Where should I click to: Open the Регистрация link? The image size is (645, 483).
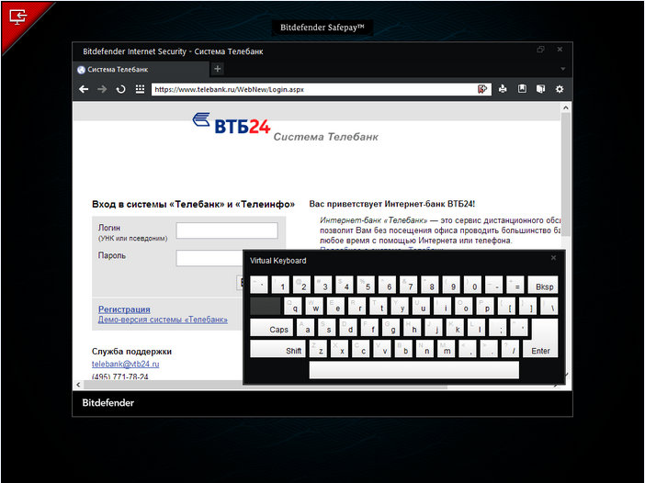(124, 309)
